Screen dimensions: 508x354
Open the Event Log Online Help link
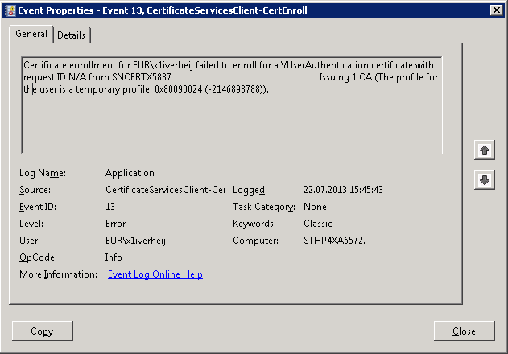(x=155, y=274)
